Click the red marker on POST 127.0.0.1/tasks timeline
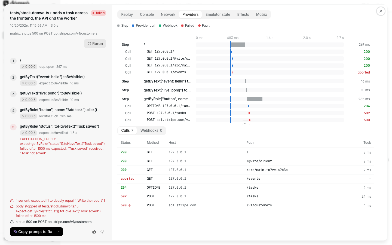 [x=249, y=113]
